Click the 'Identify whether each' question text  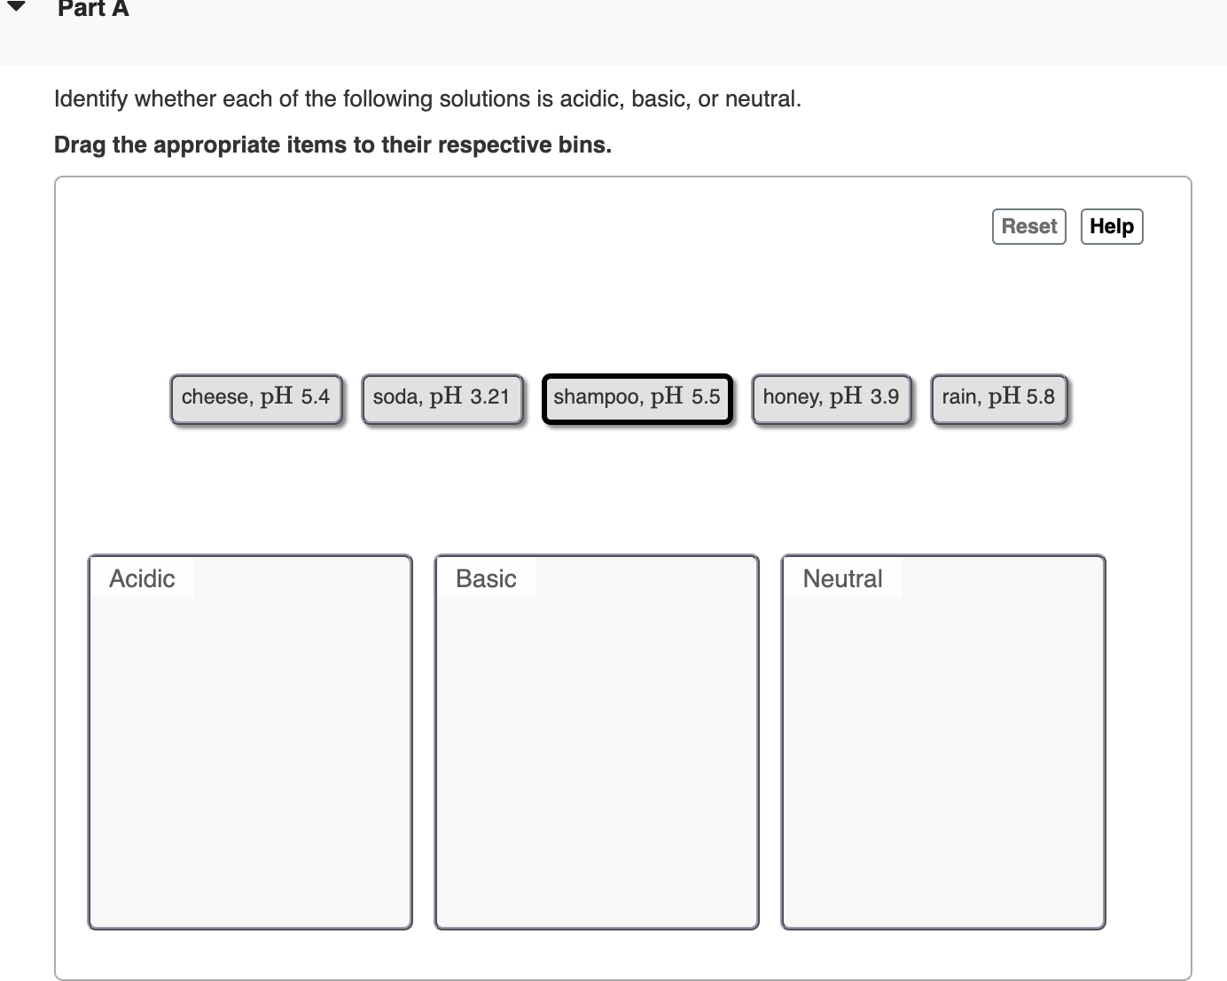[427, 98]
